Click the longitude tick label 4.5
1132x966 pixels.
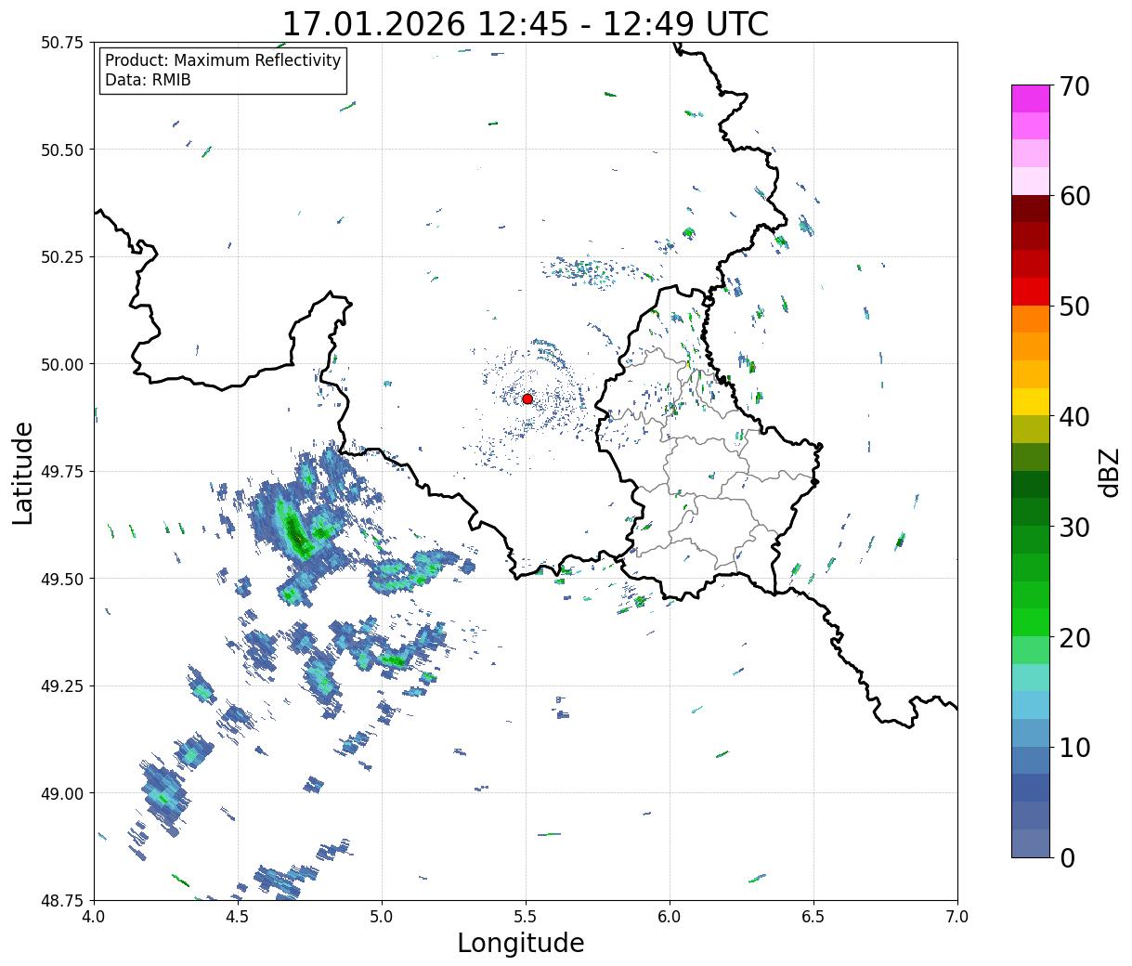[x=238, y=917]
